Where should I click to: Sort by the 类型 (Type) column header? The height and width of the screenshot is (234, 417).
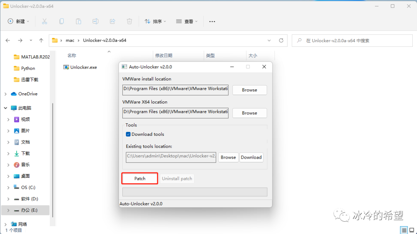(x=210, y=55)
